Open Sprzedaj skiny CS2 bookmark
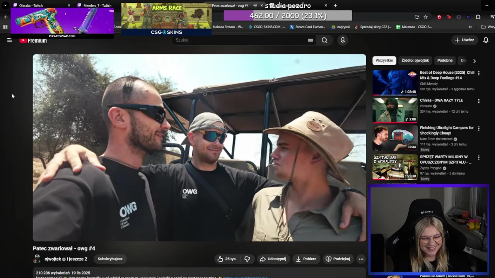Image resolution: width=495 pixels, height=278 pixels. tap(373, 27)
